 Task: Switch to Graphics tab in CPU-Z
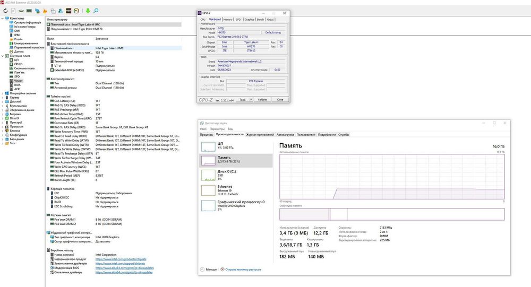[249, 20]
